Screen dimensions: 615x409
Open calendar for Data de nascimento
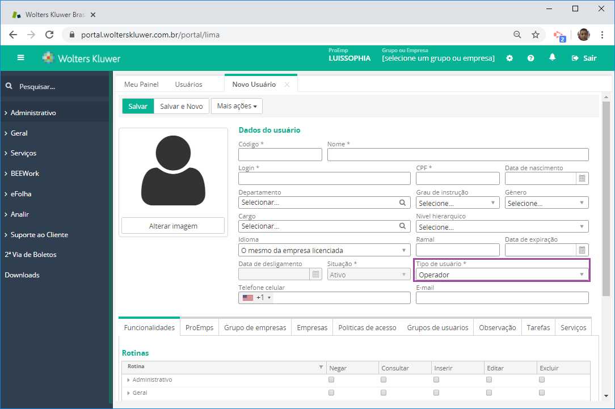click(582, 179)
